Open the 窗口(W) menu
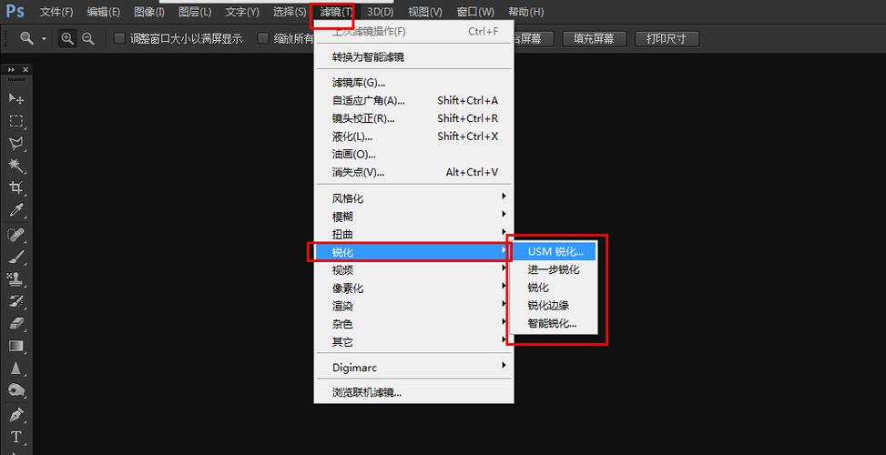 (x=475, y=11)
